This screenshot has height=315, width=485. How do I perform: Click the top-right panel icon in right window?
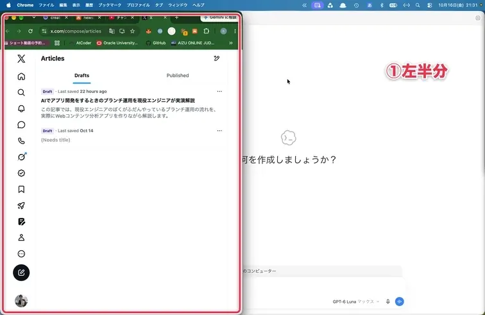477,18
